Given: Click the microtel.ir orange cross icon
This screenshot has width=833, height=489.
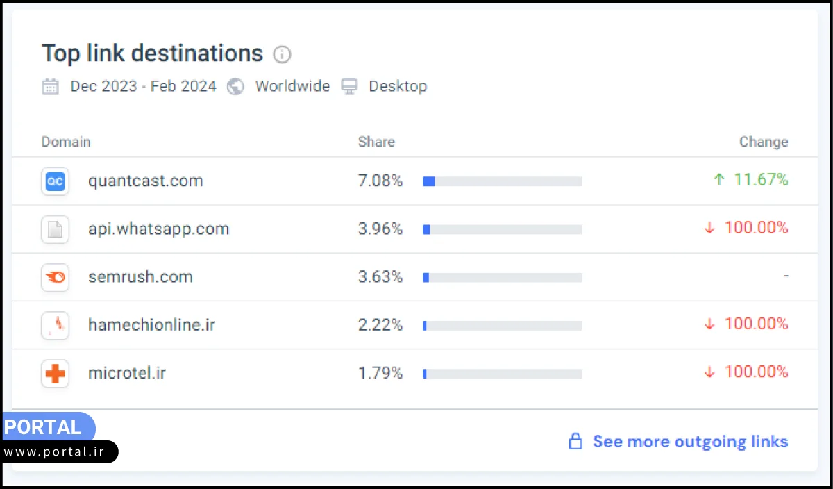Looking at the screenshot, I should coord(55,374).
